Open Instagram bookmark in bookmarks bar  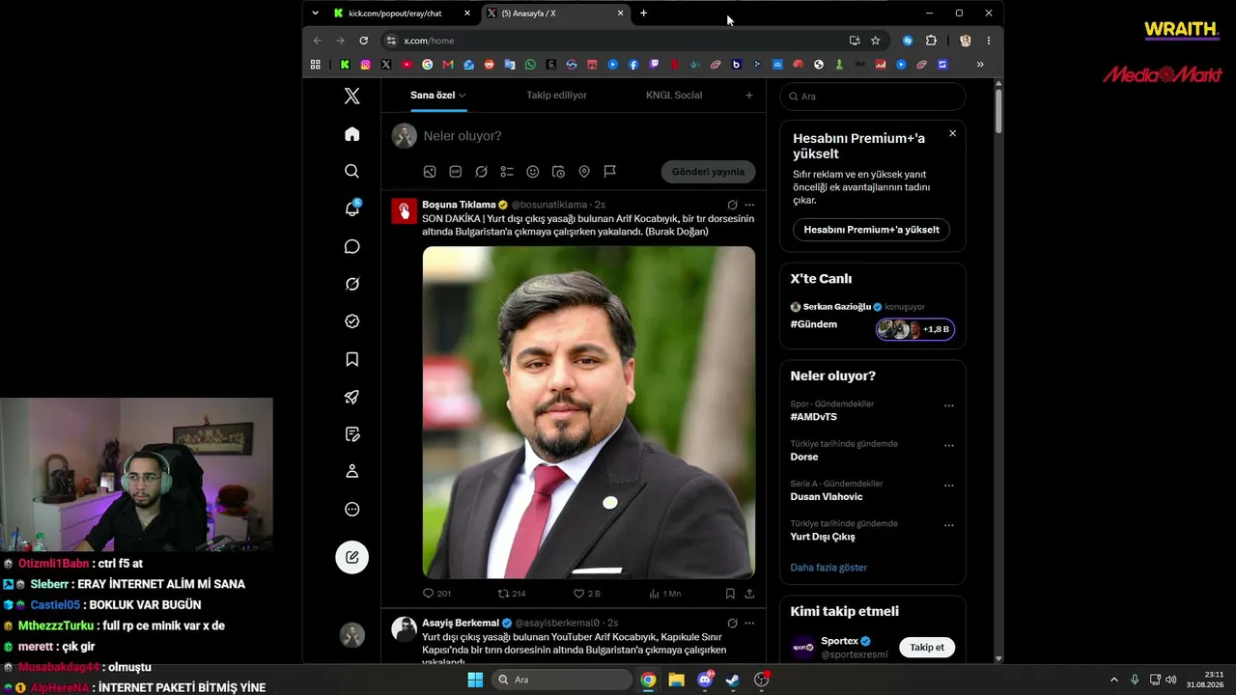pos(365,65)
